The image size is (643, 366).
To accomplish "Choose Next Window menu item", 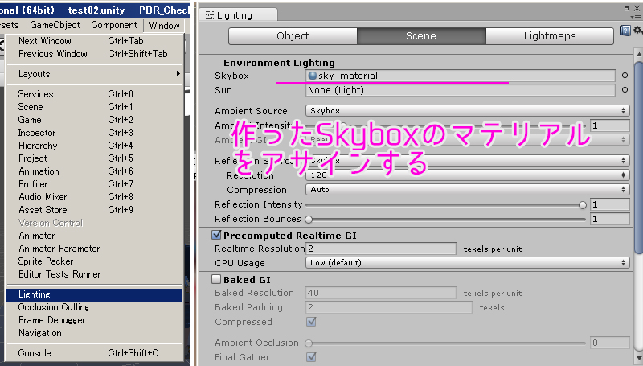I will [x=94, y=41].
